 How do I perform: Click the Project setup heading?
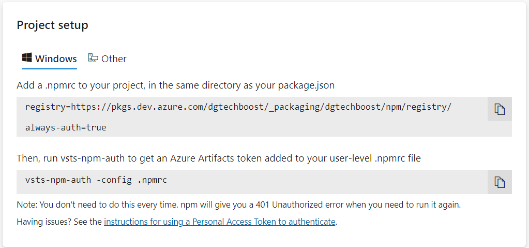pos(52,25)
